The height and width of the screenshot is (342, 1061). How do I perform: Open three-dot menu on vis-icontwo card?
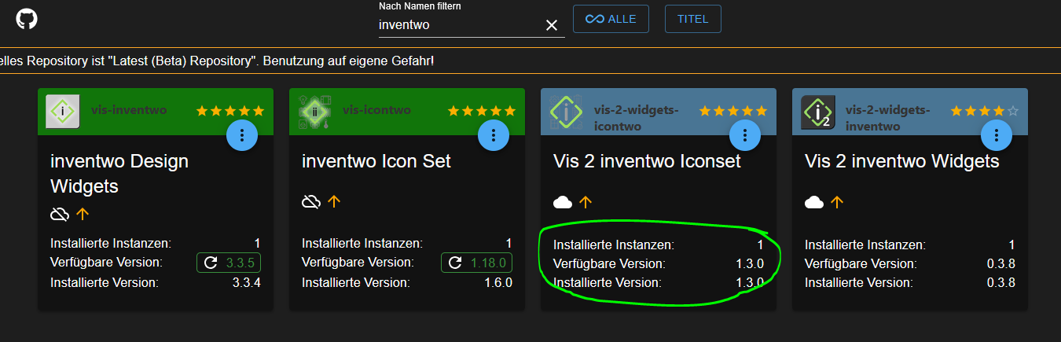point(494,135)
